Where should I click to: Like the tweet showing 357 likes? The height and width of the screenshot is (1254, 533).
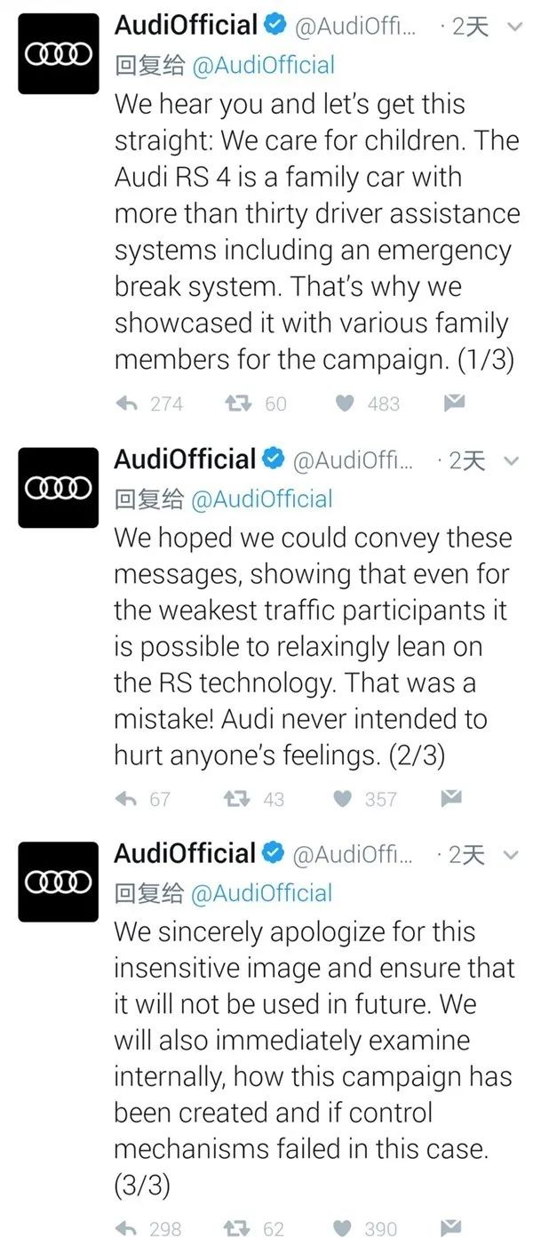[343, 799]
